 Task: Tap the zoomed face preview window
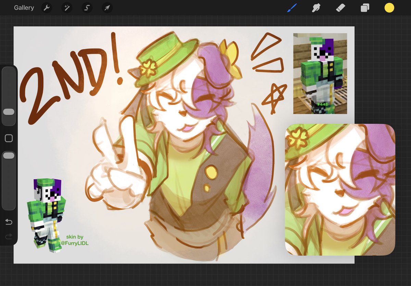[340, 189]
